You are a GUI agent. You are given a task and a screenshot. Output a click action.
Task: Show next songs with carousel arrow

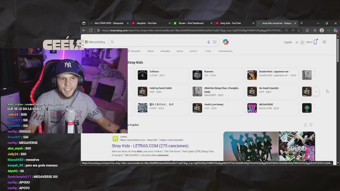[x=316, y=92]
